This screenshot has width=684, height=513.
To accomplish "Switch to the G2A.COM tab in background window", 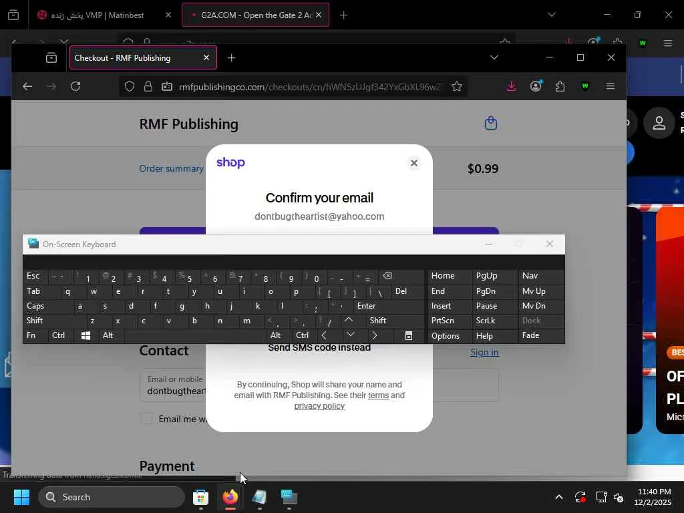I will click(x=255, y=15).
